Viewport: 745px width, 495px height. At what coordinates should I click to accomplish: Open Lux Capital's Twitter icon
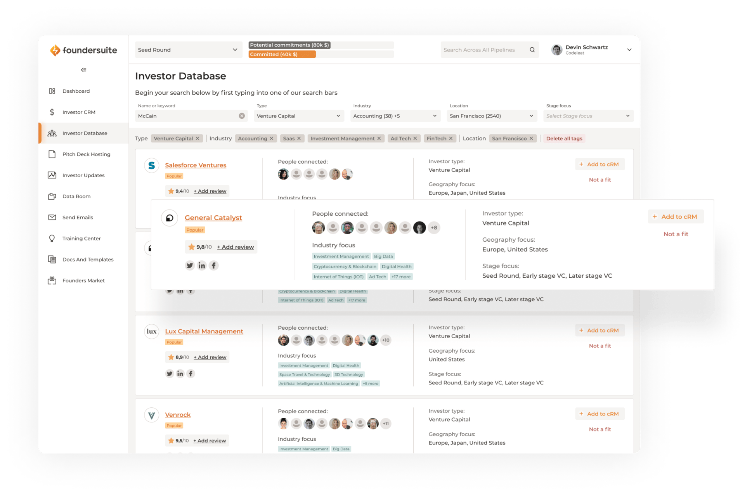click(170, 374)
